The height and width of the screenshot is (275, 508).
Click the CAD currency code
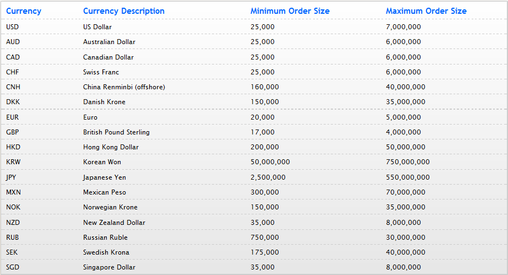coord(13,57)
